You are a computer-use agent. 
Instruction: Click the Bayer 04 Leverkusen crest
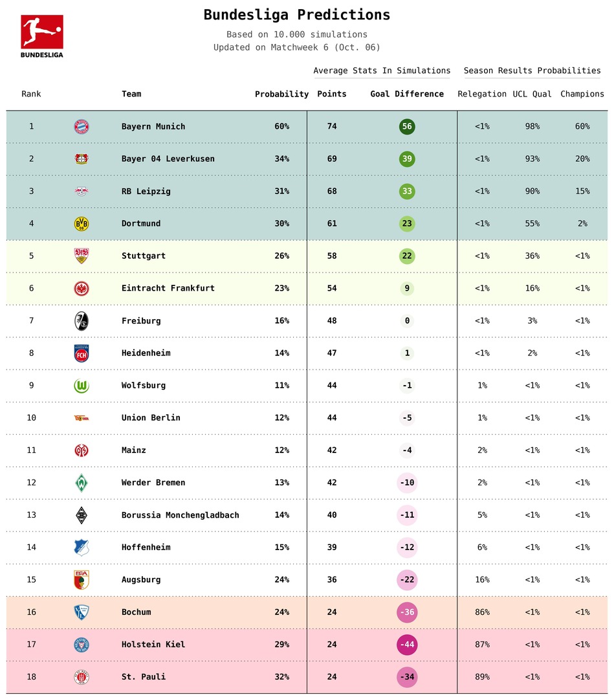[82, 159]
